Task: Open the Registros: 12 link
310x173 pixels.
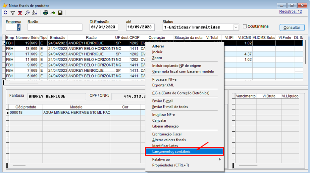Action: pos(290,11)
